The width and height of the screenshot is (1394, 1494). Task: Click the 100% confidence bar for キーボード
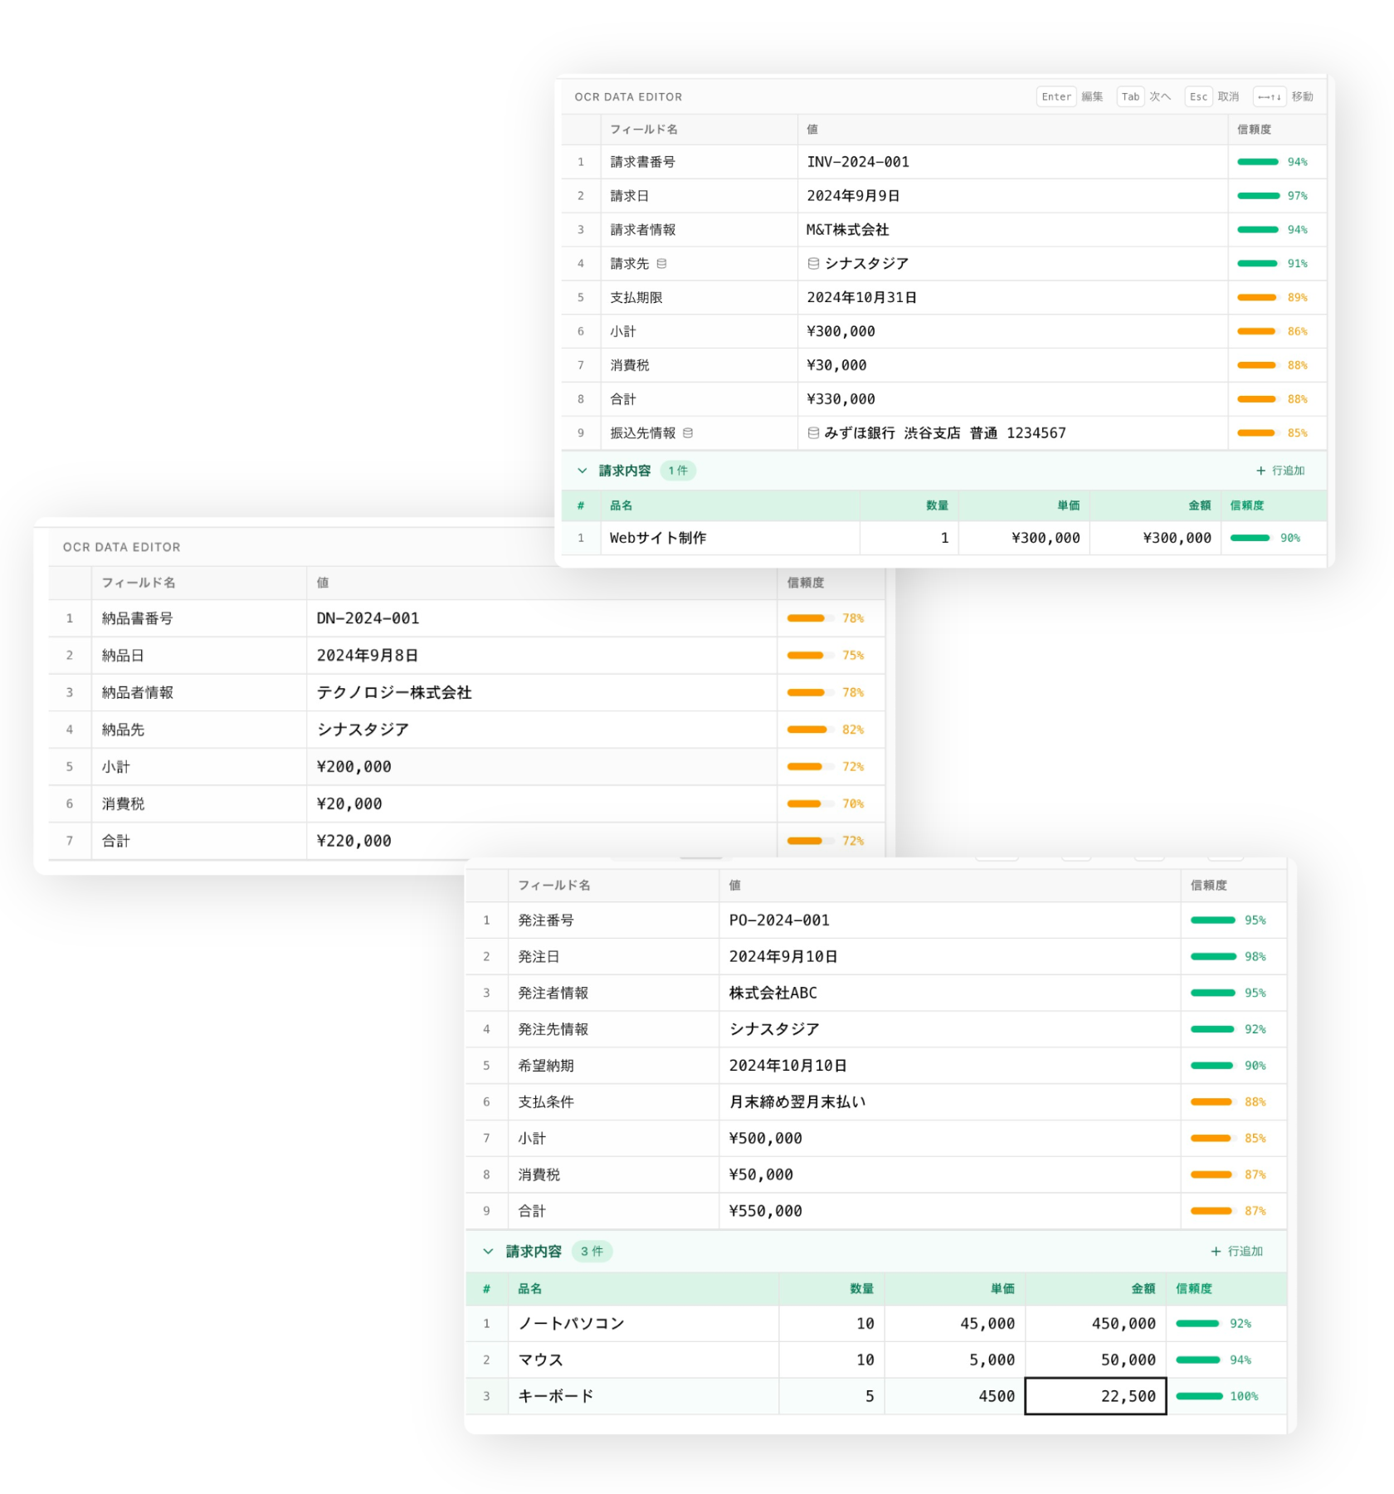(1199, 1397)
